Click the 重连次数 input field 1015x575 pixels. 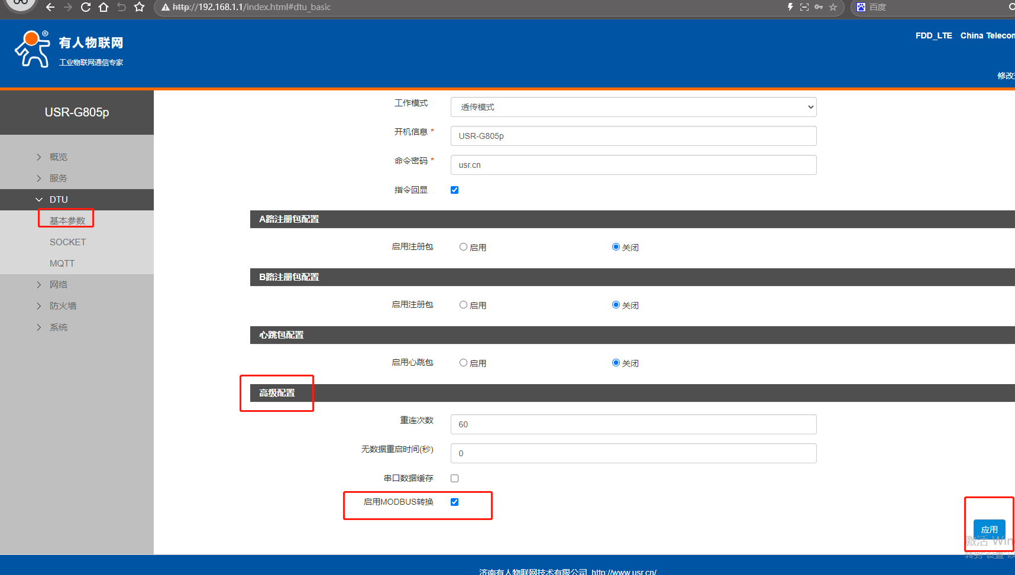633,424
